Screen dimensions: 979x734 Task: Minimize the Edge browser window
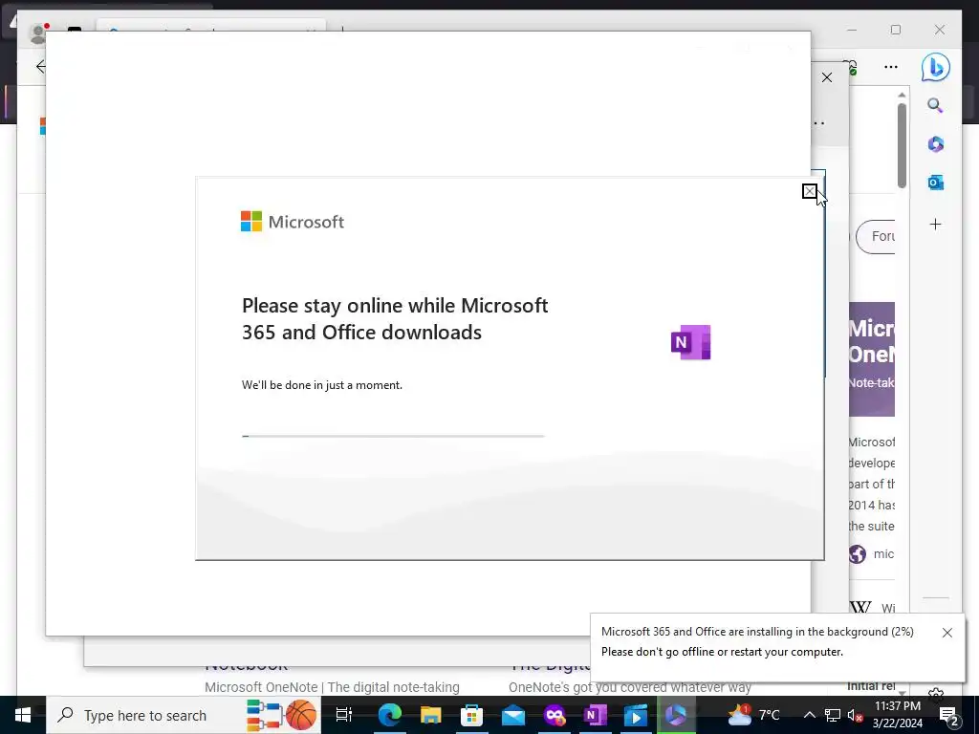852,30
